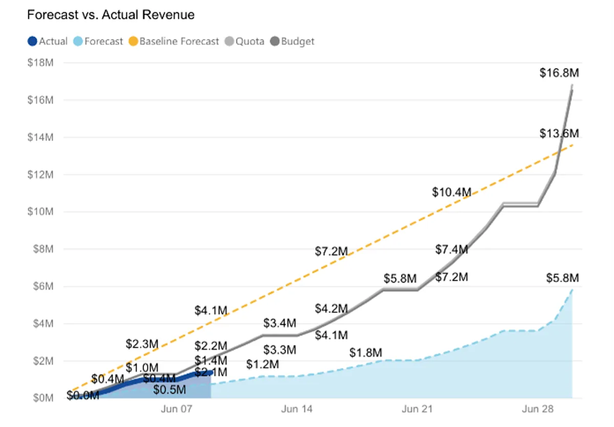Click the $7.4M data label

(x=452, y=250)
